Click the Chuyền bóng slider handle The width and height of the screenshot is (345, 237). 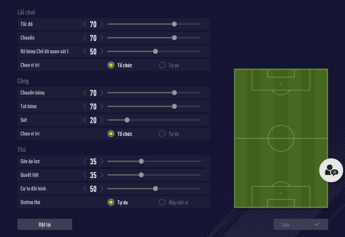(174, 93)
